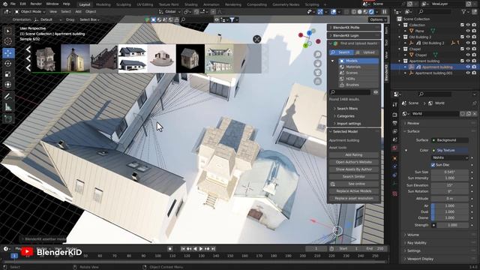This screenshot has height=270, width=480.
Task: Open the Texture properties tab icon
Action: [x=395, y=193]
